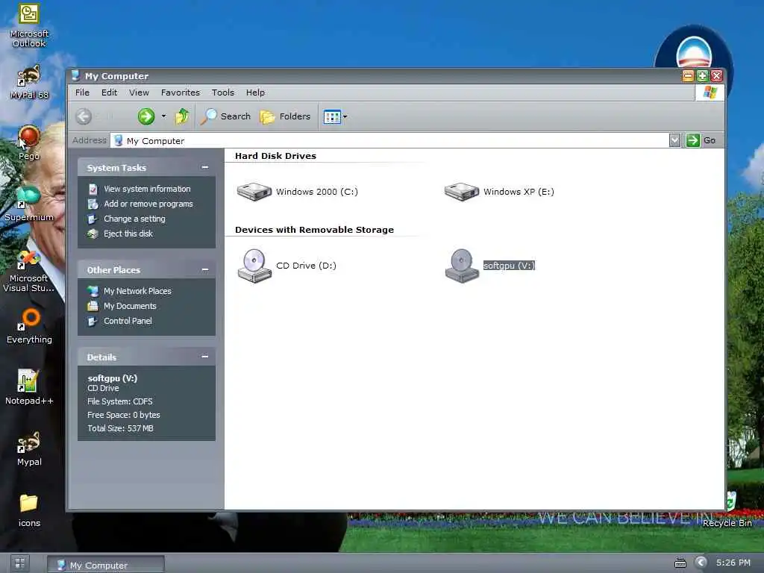Open the Views button menu
764x573 pixels.
tap(335, 116)
